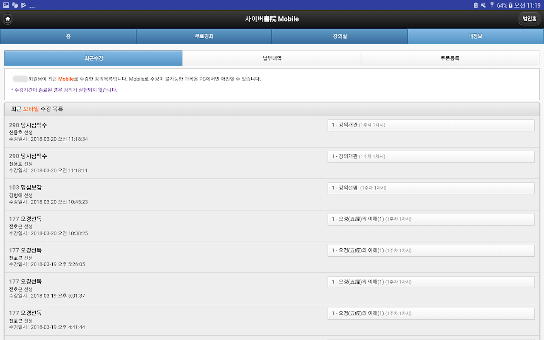
Task: Switch to the 쿠폰등록 sub-tab
Action: tap(450, 58)
